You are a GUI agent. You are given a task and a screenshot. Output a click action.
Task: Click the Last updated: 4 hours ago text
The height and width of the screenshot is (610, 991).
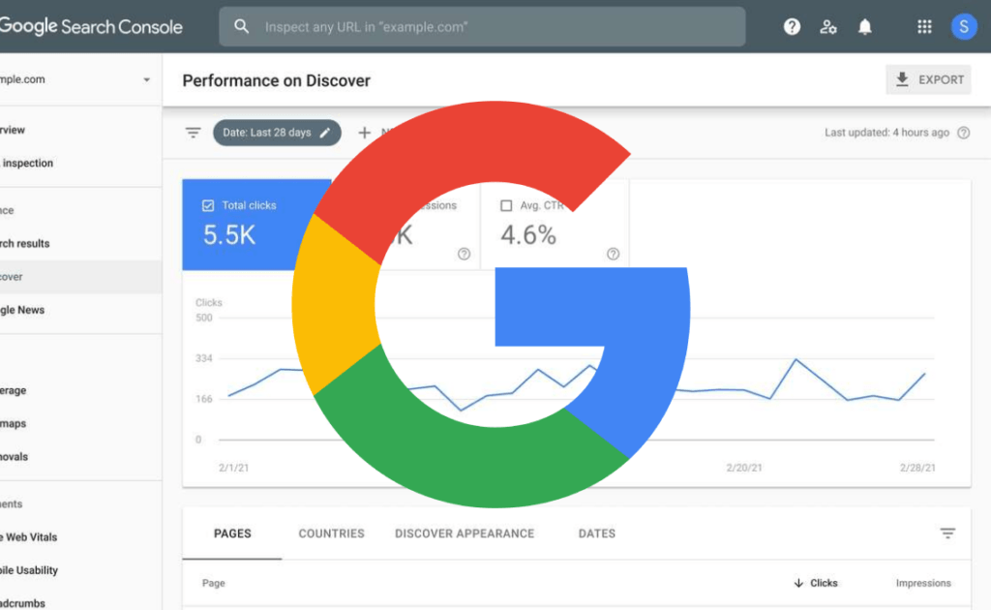pyautogui.click(x=886, y=133)
